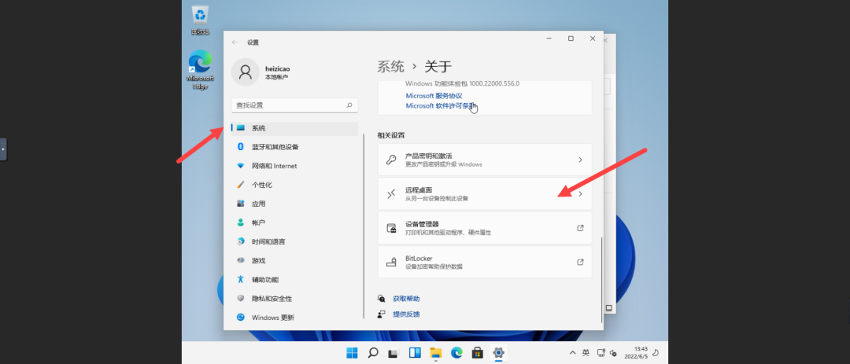The height and width of the screenshot is (364, 850).
Task: Go to the 应用 apps section
Action: (295, 204)
